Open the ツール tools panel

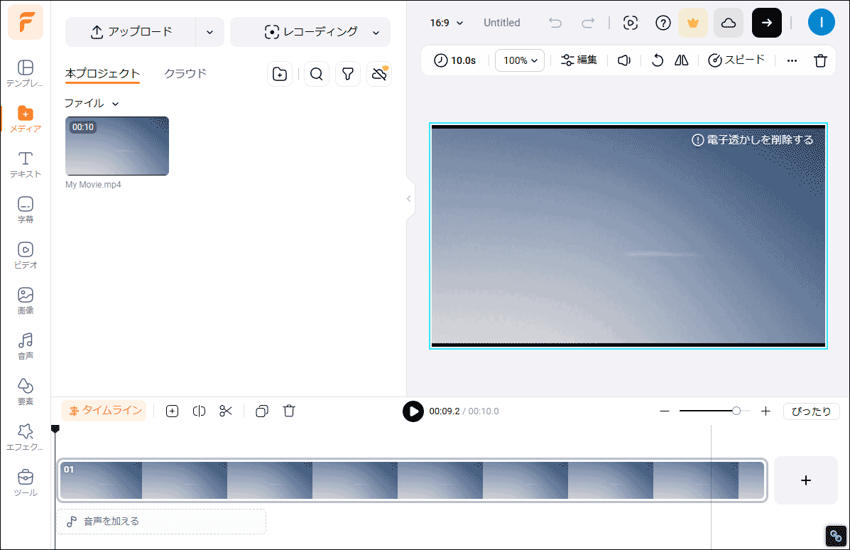(x=26, y=483)
